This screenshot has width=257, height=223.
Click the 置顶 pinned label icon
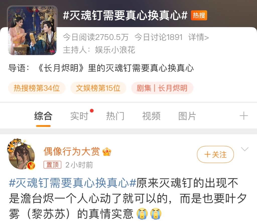[x=52, y=165]
